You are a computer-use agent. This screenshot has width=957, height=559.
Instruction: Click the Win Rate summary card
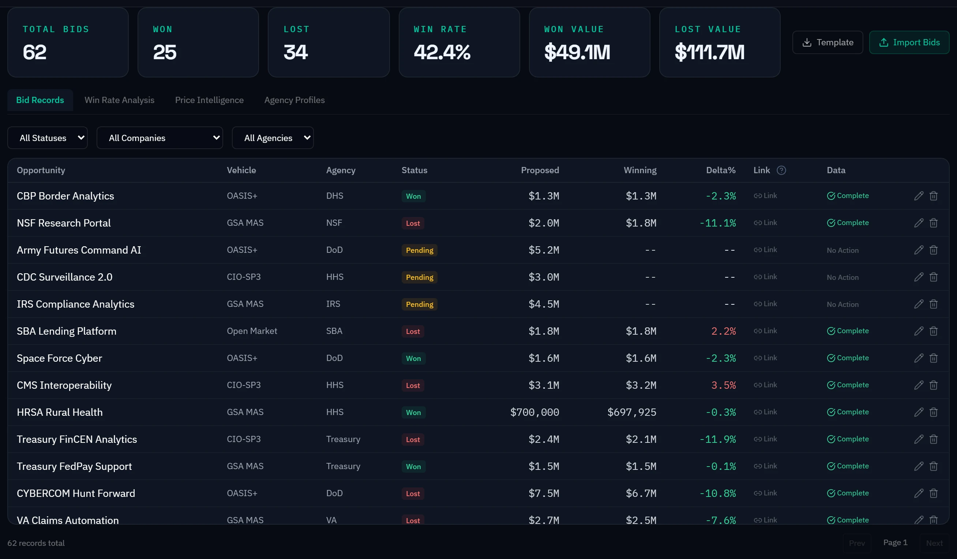coord(459,42)
